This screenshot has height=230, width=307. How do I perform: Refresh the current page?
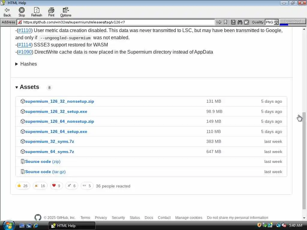[x=37, y=12]
